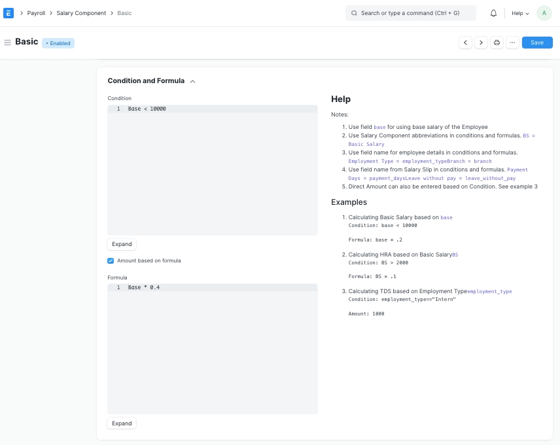Go to next record arrow
Screen dimensions: 560x445
481,43
